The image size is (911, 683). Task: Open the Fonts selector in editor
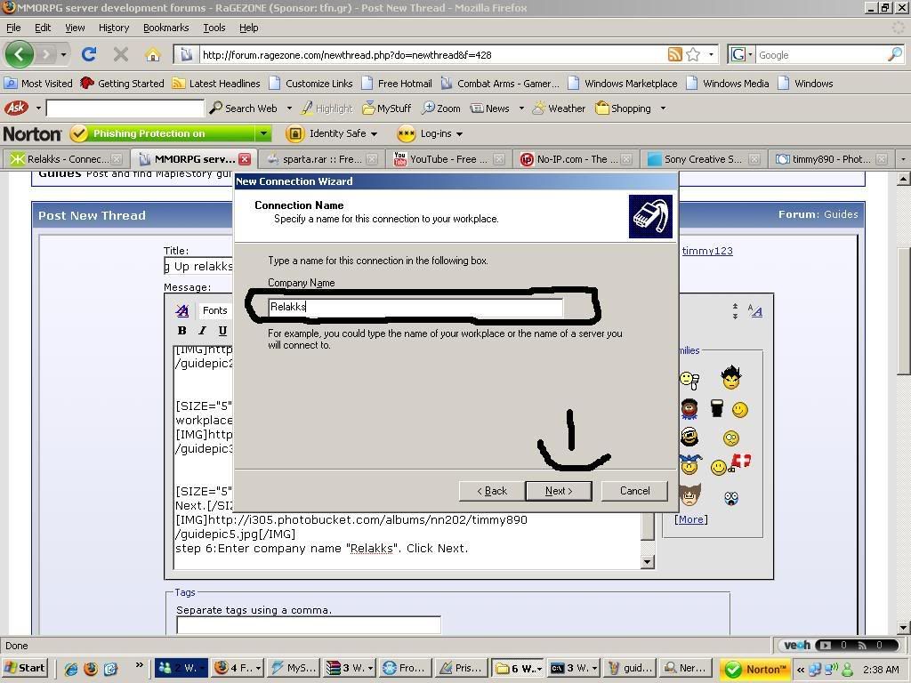(x=214, y=310)
